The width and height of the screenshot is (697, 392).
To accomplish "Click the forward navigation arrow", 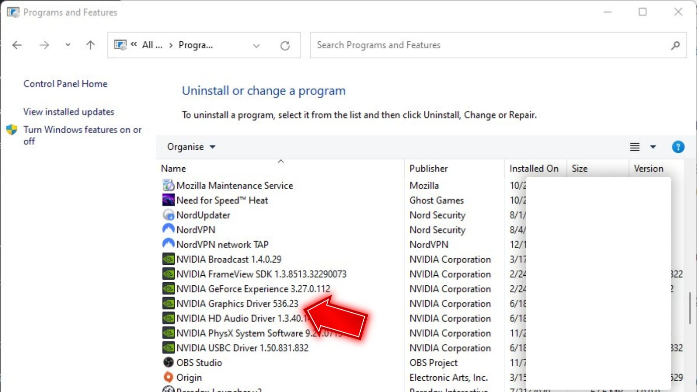I will pyautogui.click(x=44, y=45).
